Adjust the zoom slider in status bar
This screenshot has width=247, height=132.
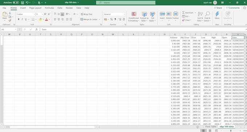pyautogui.click(x=231, y=131)
